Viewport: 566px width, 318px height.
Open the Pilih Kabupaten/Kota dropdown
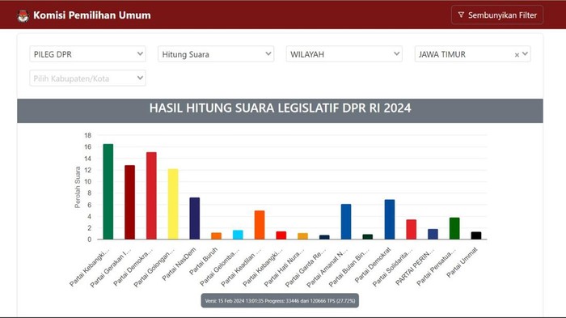[x=87, y=78]
